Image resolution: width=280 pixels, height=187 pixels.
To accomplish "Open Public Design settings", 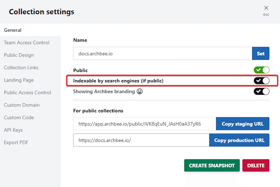I will click(19, 55).
